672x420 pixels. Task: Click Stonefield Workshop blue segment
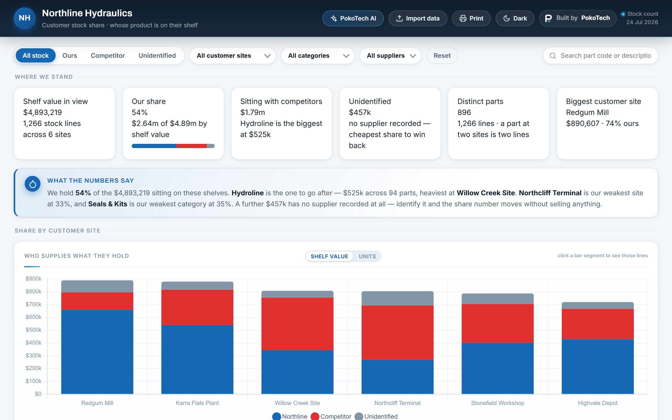pyautogui.click(x=498, y=368)
